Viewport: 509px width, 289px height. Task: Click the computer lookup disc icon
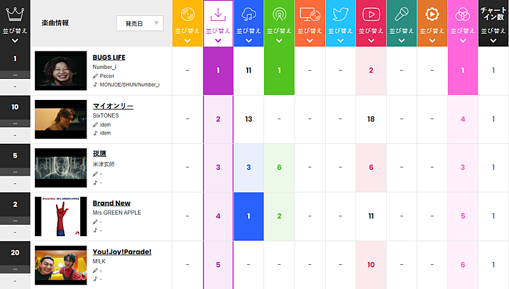tap(310, 15)
